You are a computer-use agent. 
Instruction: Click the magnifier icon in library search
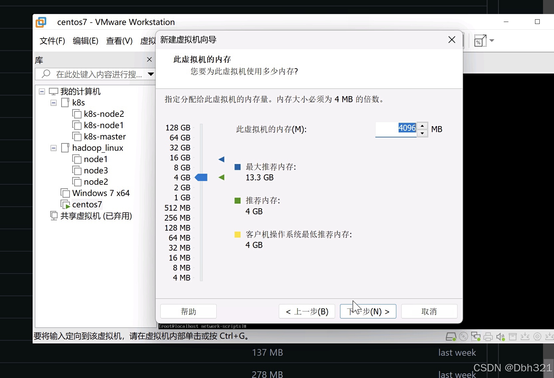point(46,74)
